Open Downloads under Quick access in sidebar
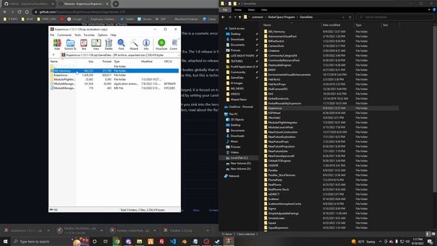 [x=237, y=40]
